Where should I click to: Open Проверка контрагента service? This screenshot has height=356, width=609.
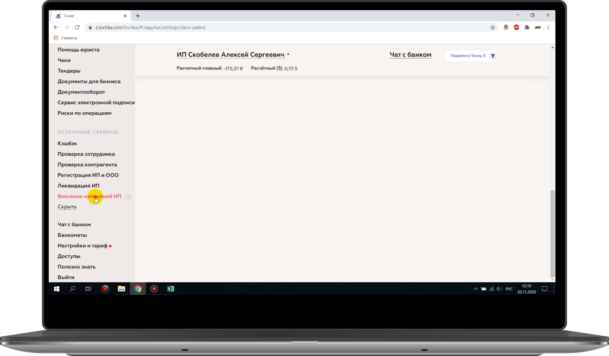coord(87,165)
